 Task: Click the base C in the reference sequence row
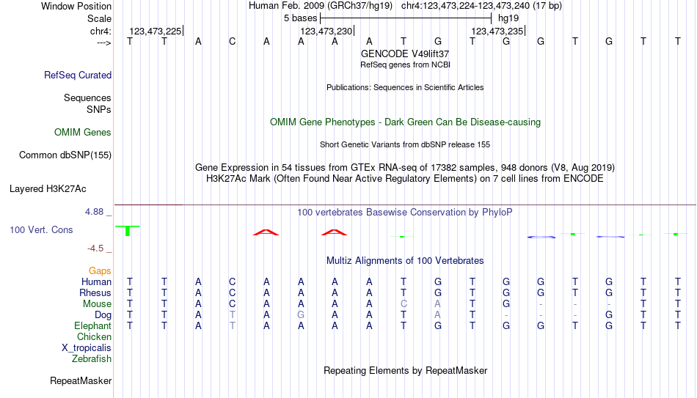click(232, 41)
